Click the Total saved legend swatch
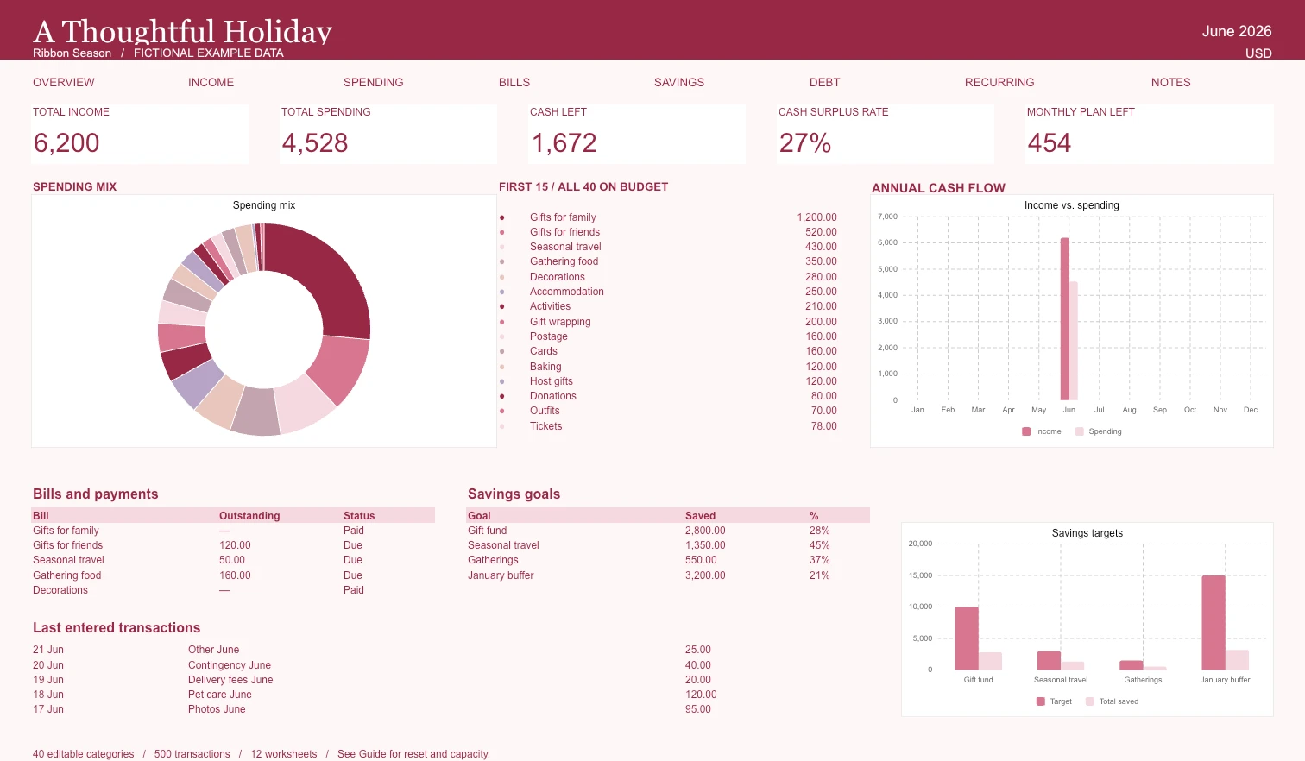This screenshot has width=1305, height=761. click(x=1090, y=701)
